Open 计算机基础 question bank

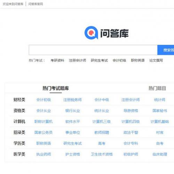click(160, 121)
